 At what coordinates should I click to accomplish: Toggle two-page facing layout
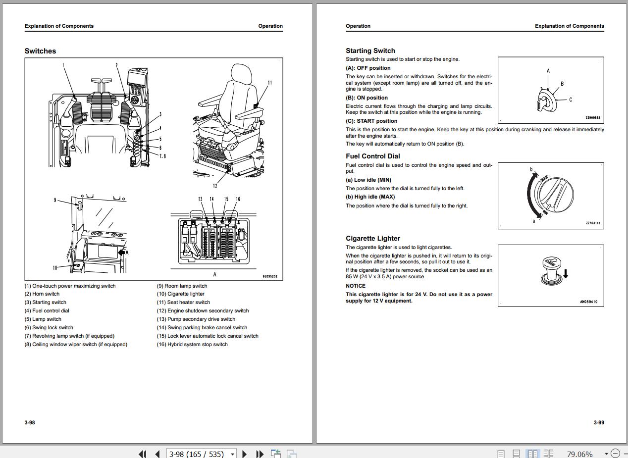pyautogui.click(x=533, y=454)
